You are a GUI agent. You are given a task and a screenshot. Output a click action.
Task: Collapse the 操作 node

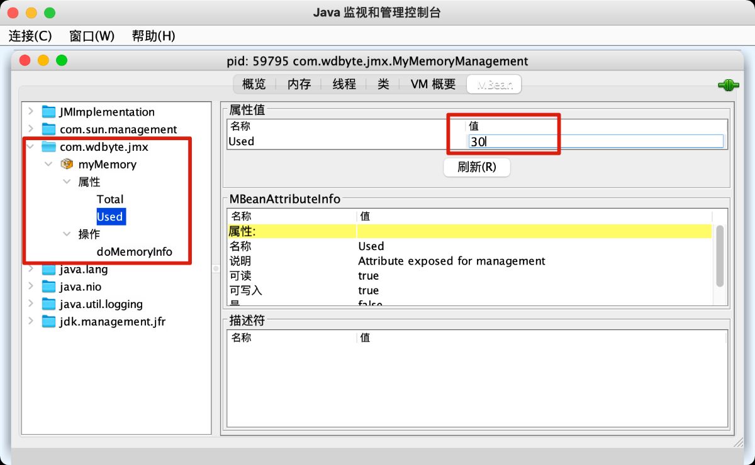coord(67,234)
